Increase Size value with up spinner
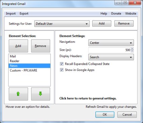This screenshot has width=143, height=123. click(132, 49)
